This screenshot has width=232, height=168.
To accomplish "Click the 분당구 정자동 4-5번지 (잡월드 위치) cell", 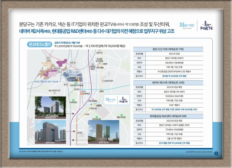I will (x=174, y=125).
